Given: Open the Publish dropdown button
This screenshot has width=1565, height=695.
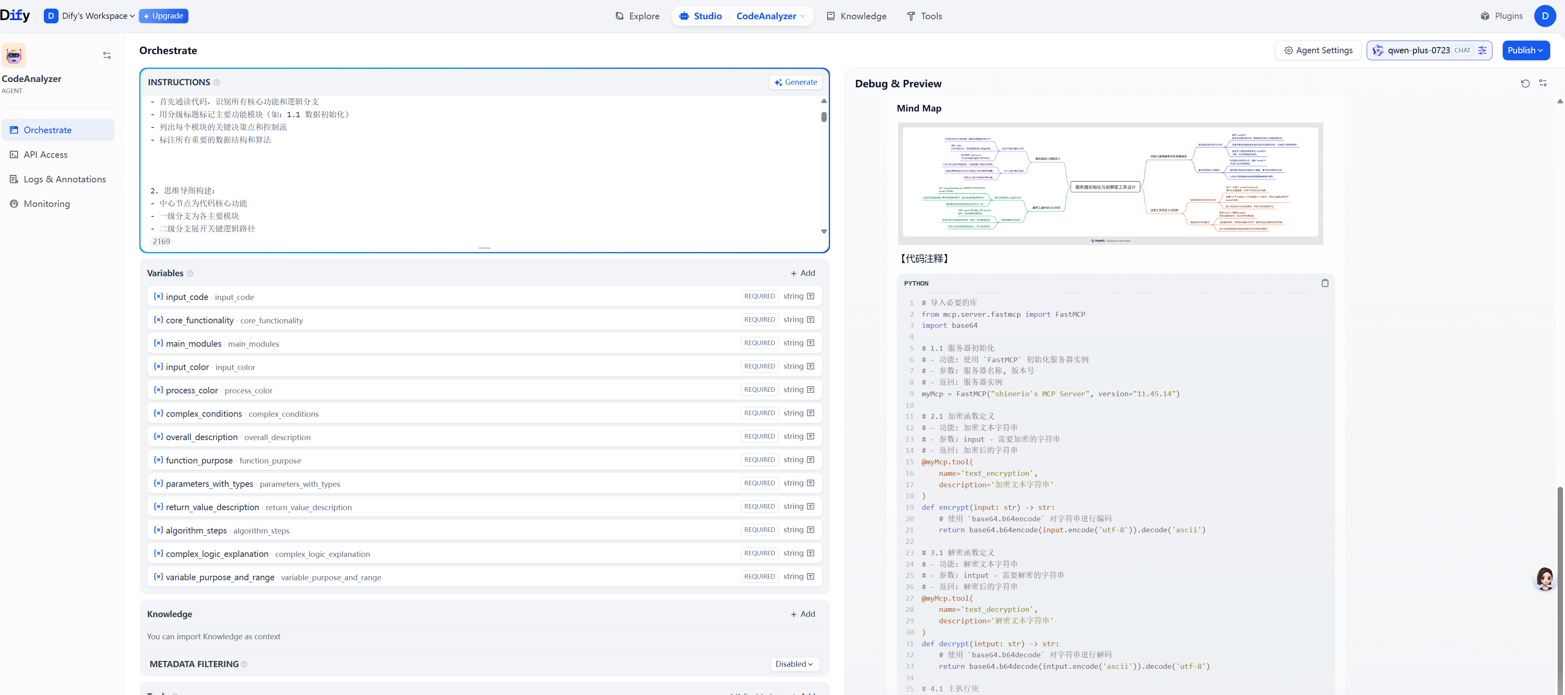Looking at the screenshot, I should tap(1526, 50).
